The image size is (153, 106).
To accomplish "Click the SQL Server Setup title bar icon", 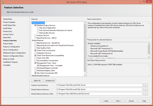I will [x=3, y=2].
